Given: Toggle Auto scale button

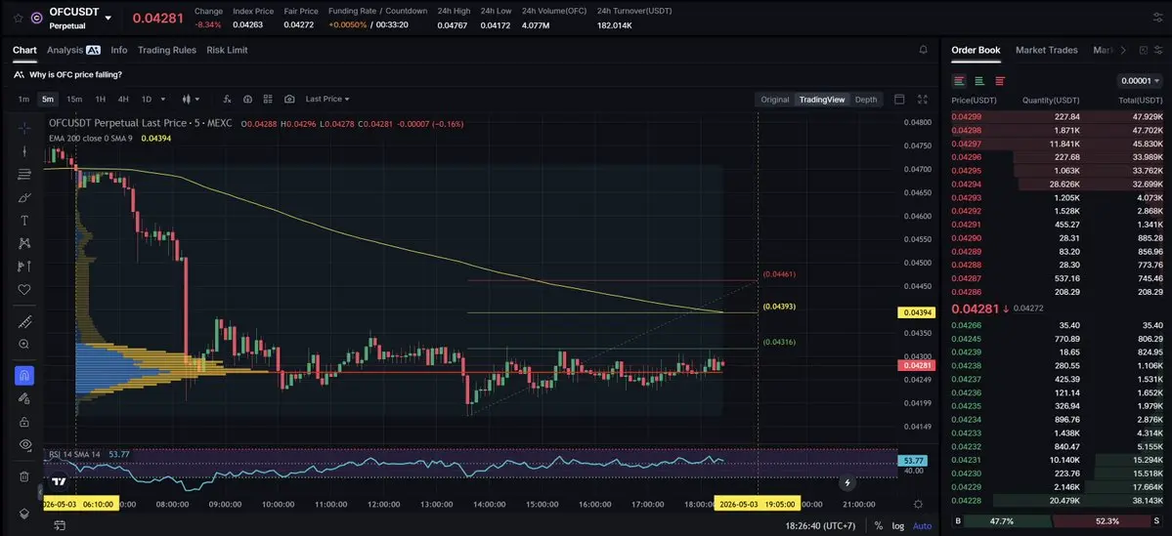Looking at the screenshot, I should coord(923,526).
